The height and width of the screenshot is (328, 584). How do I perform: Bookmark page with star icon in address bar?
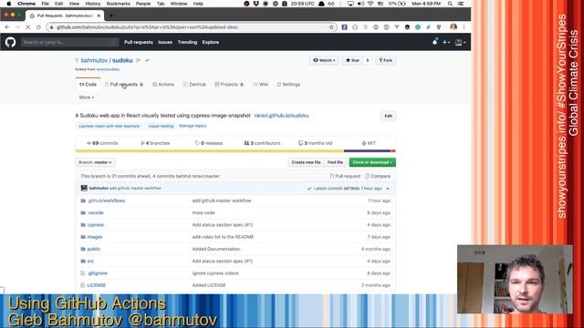pyautogui.click(x=331, y=27)
